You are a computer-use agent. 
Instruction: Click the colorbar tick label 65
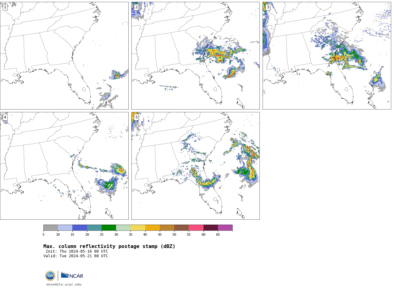[218, 235]
